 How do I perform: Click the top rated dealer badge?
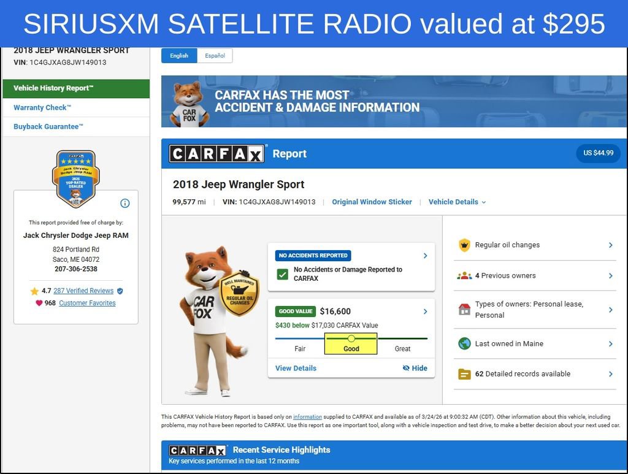(75, 178)
